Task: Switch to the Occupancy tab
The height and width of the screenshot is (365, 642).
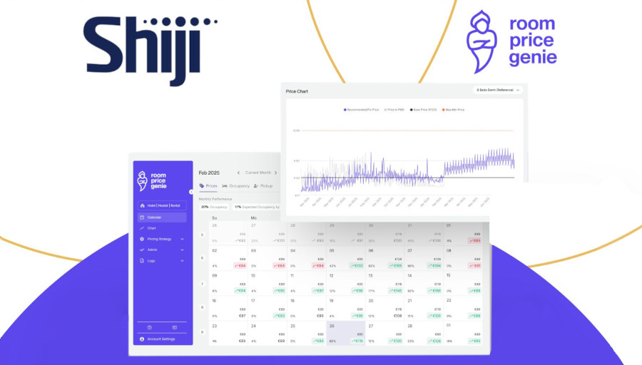Action: pos(236,186)
